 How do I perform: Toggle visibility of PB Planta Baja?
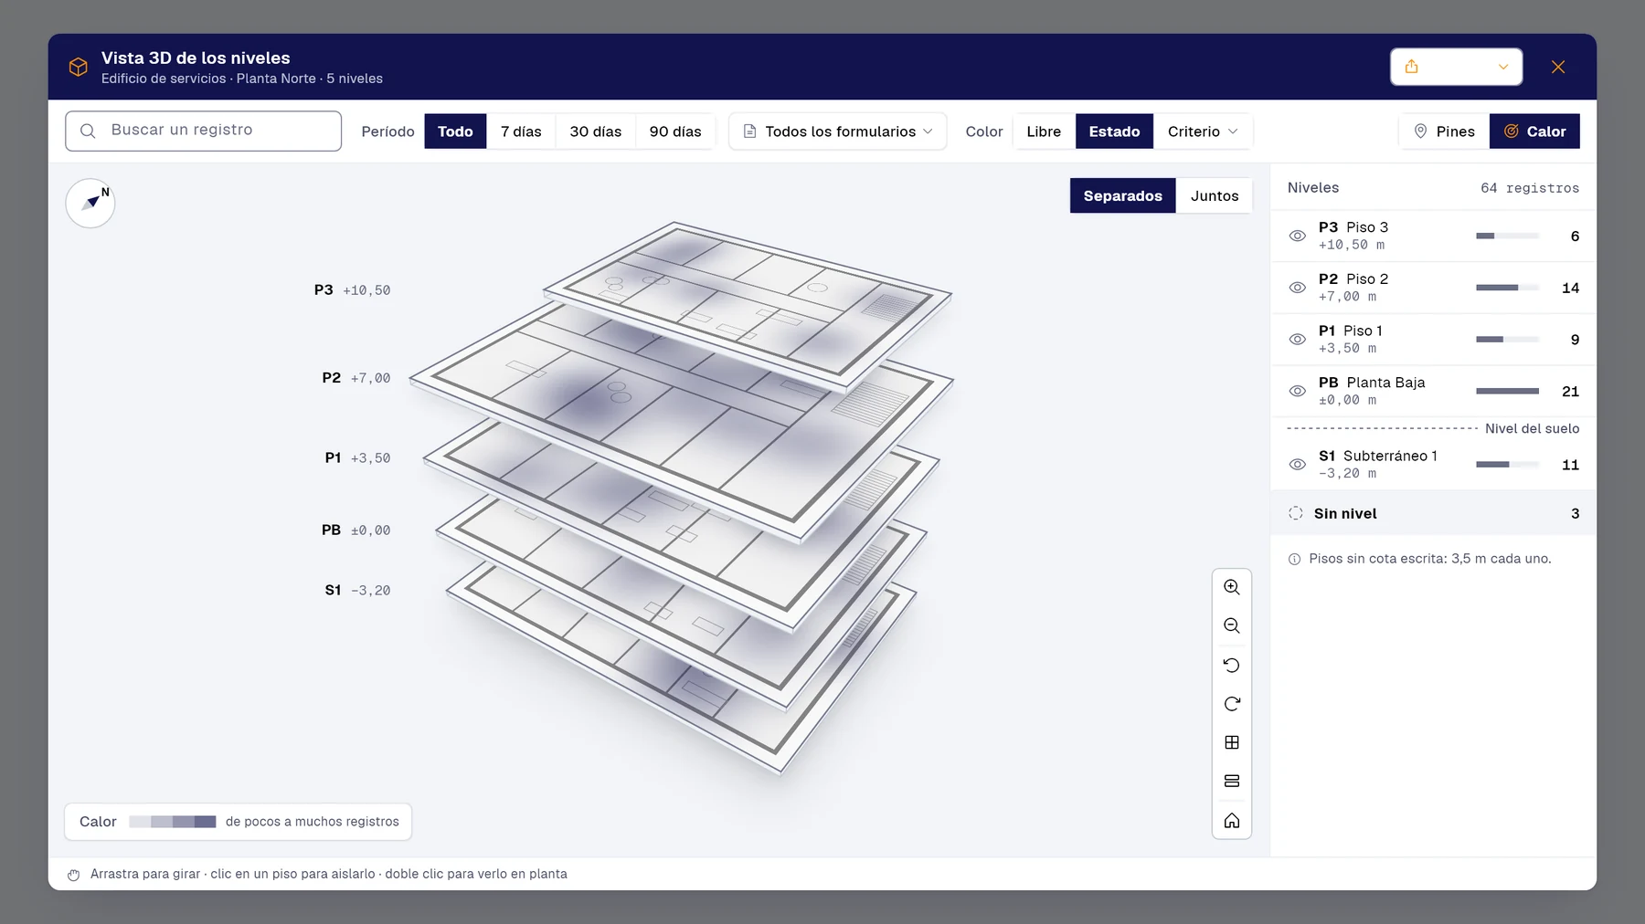[x=1297, y=391]
